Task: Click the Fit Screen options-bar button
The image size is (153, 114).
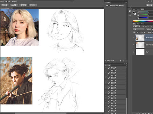Action: (x=14, y=5)
